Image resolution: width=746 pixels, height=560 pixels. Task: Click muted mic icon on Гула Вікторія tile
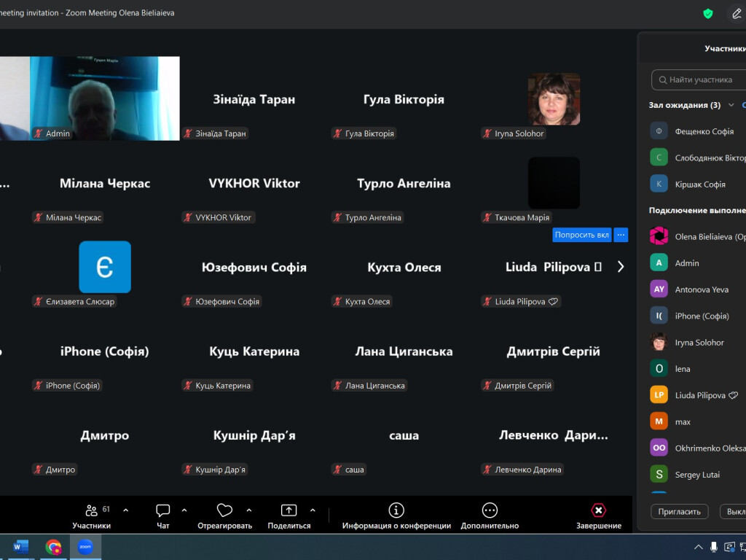pos(338,134)
